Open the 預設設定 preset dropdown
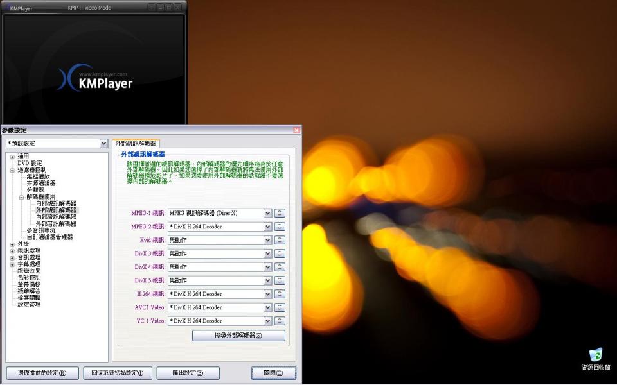This screenshot has width=617, height=385. (x=103, y=143)
